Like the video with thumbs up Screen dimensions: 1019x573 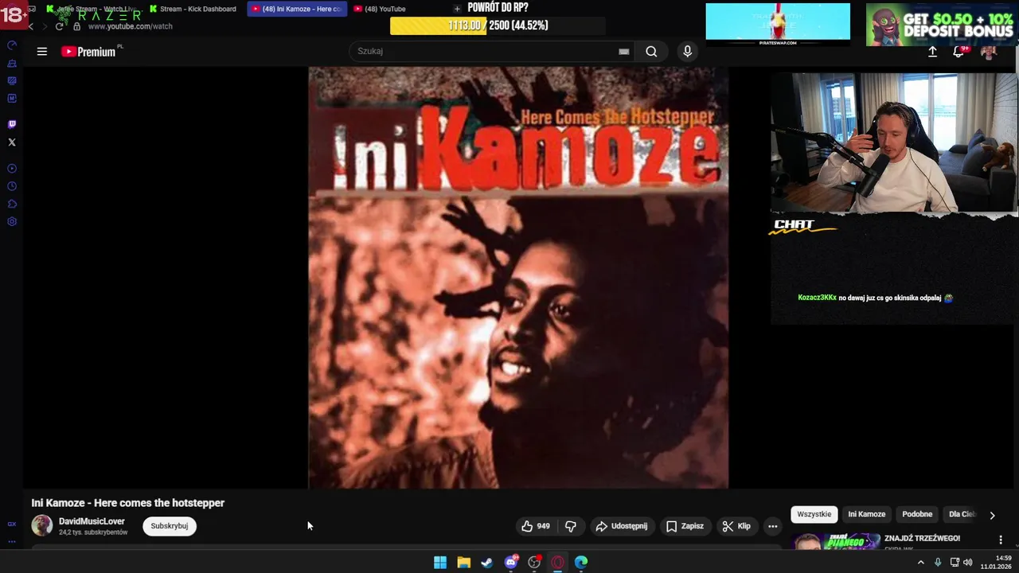536,526
